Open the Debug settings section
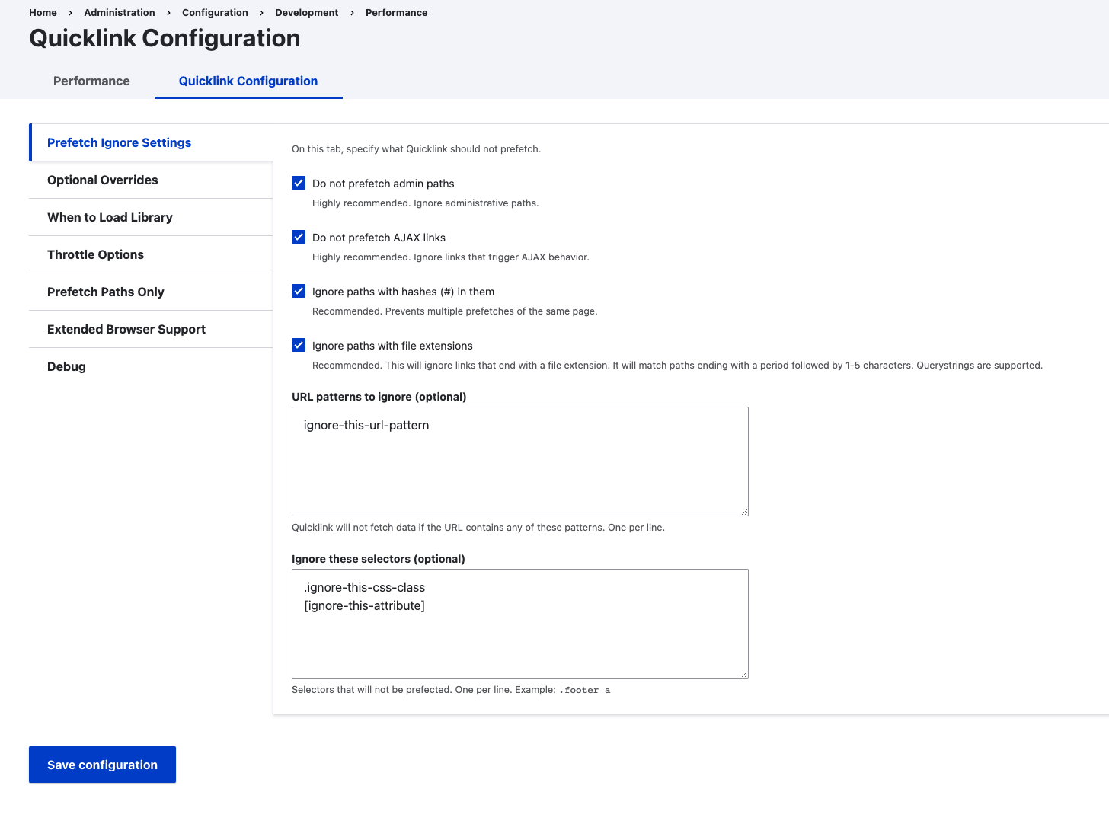Screen dimensions: 1109x827 (66, 366)
